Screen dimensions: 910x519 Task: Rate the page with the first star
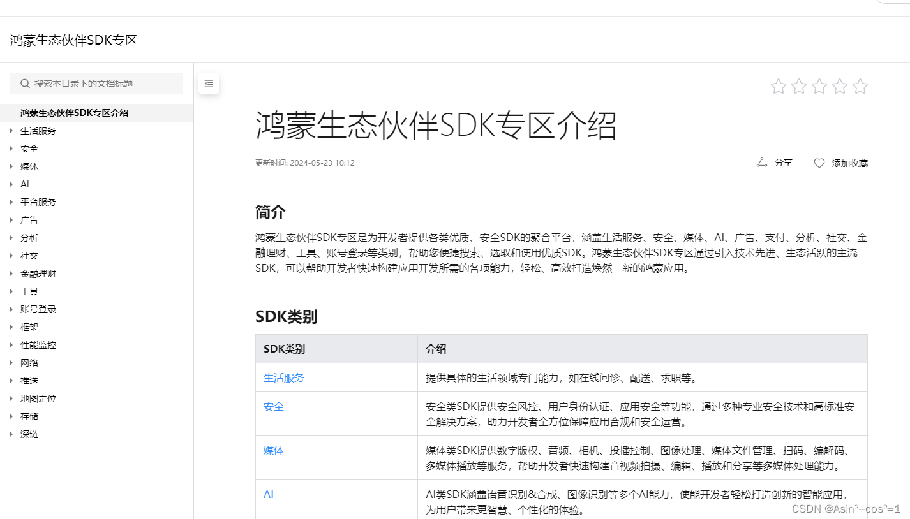tap(779, 86)
